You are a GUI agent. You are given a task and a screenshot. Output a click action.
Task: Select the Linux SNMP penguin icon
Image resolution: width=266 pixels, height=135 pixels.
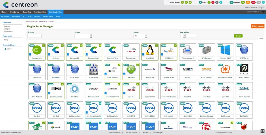click(150, 50)
